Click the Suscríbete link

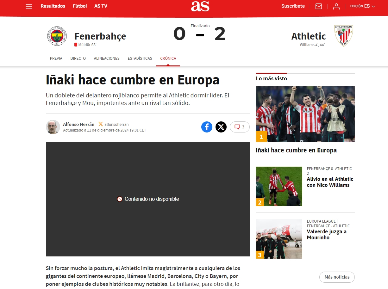coord(293,6)
